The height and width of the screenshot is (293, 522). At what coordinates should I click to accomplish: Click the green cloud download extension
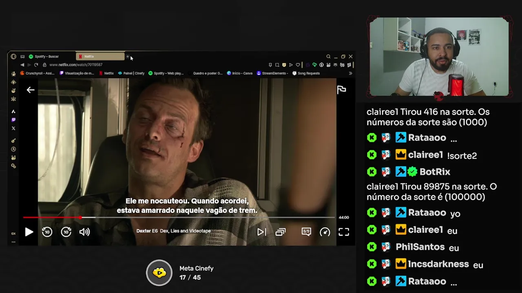click(x=314, y=65)
